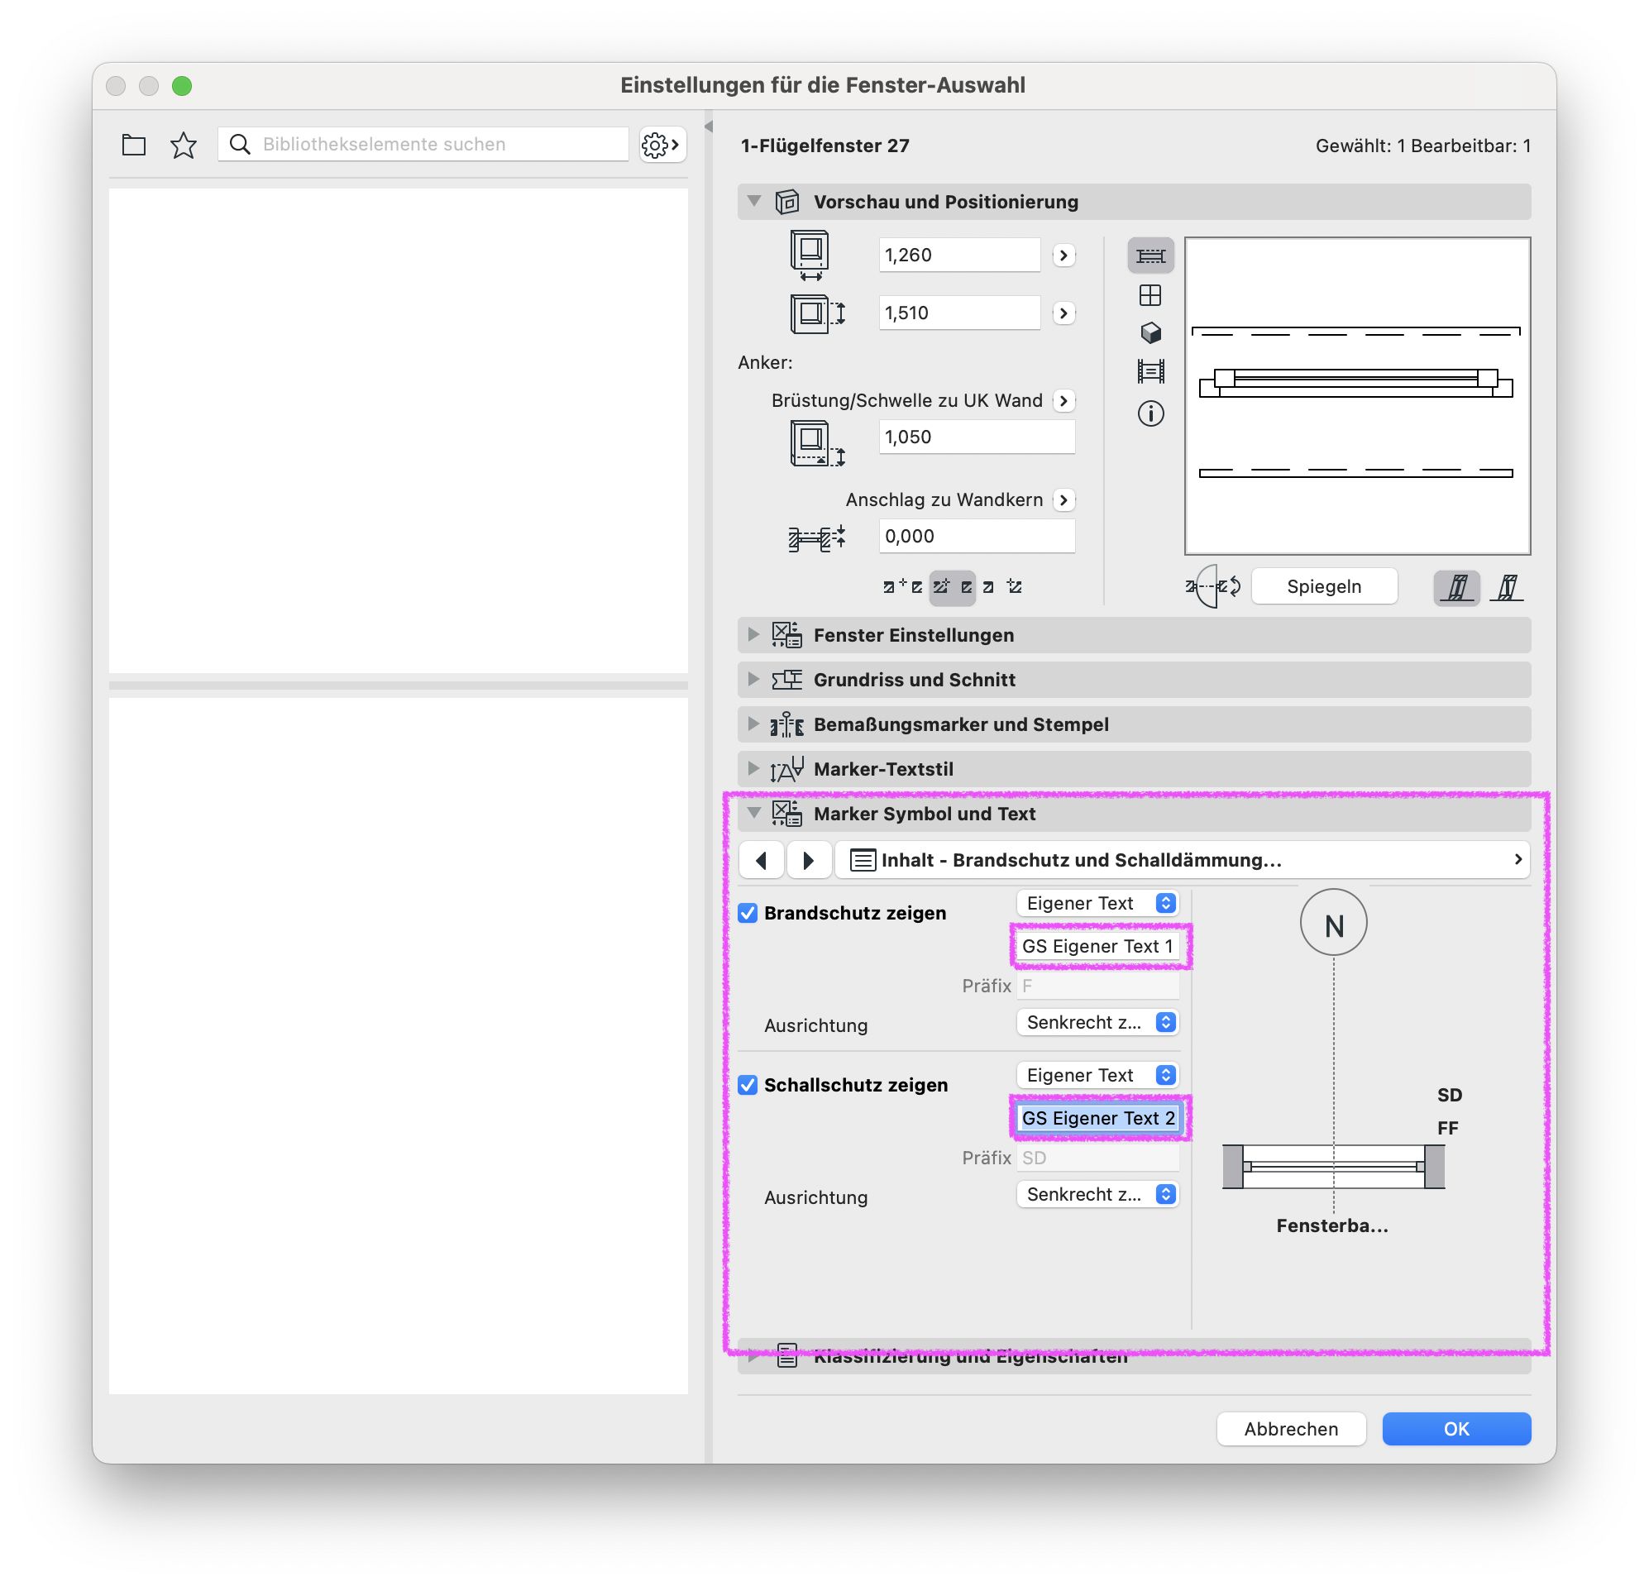
Task: Collapse the Marker Symbol und Text panel
Action: coord(754,813)
